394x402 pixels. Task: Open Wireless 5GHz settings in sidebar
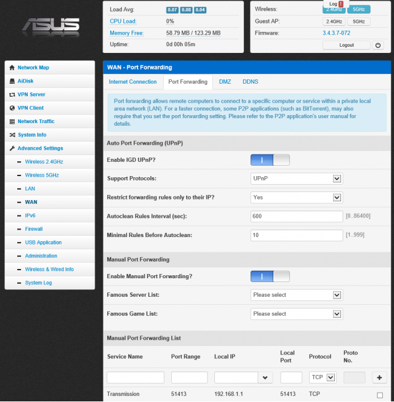pos(42,175)
